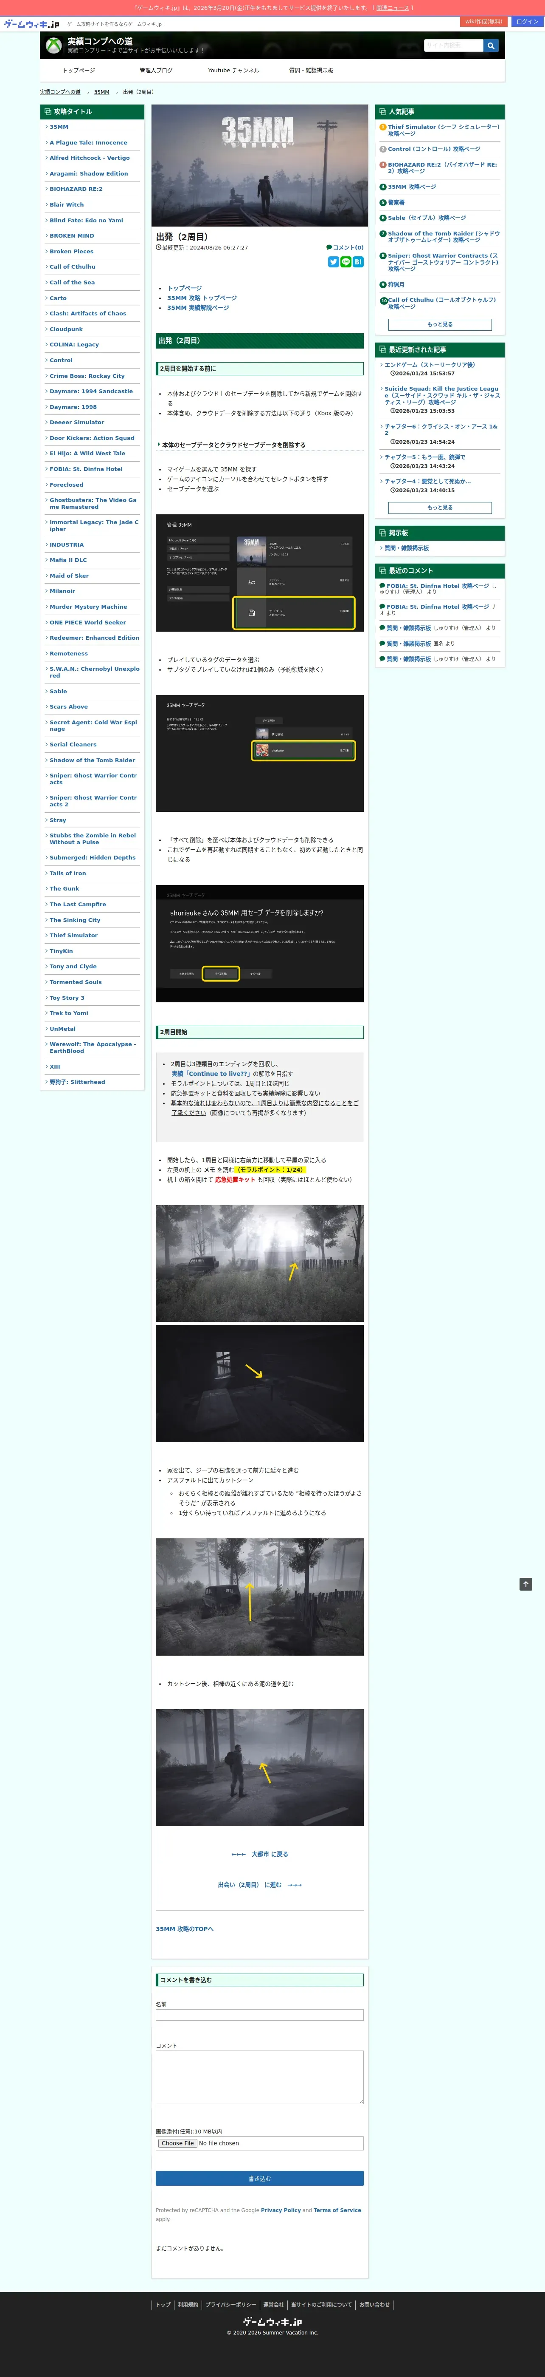Open Sable (セイブル) 攻略ページ popular link

[x=426, y=218]
